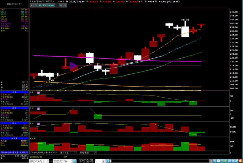The width and height of the screenshot is (243, 163).
Task: Select the drawing pen tool icon
Action: (237, 161)
